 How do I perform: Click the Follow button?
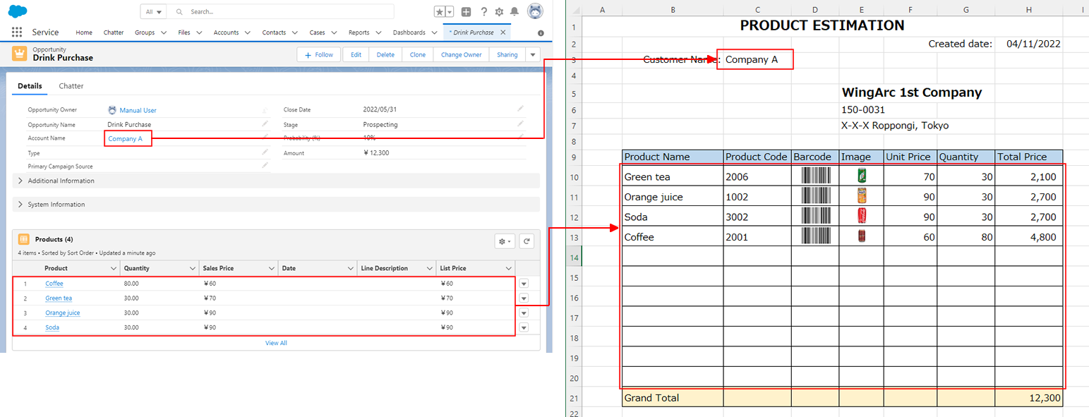point(319,54)
